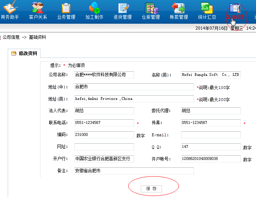Click the 开户帐号 input field

211,159
